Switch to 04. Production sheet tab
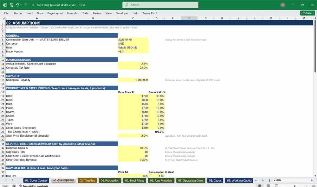Screen dimensions: 317x187 point(110,181)
